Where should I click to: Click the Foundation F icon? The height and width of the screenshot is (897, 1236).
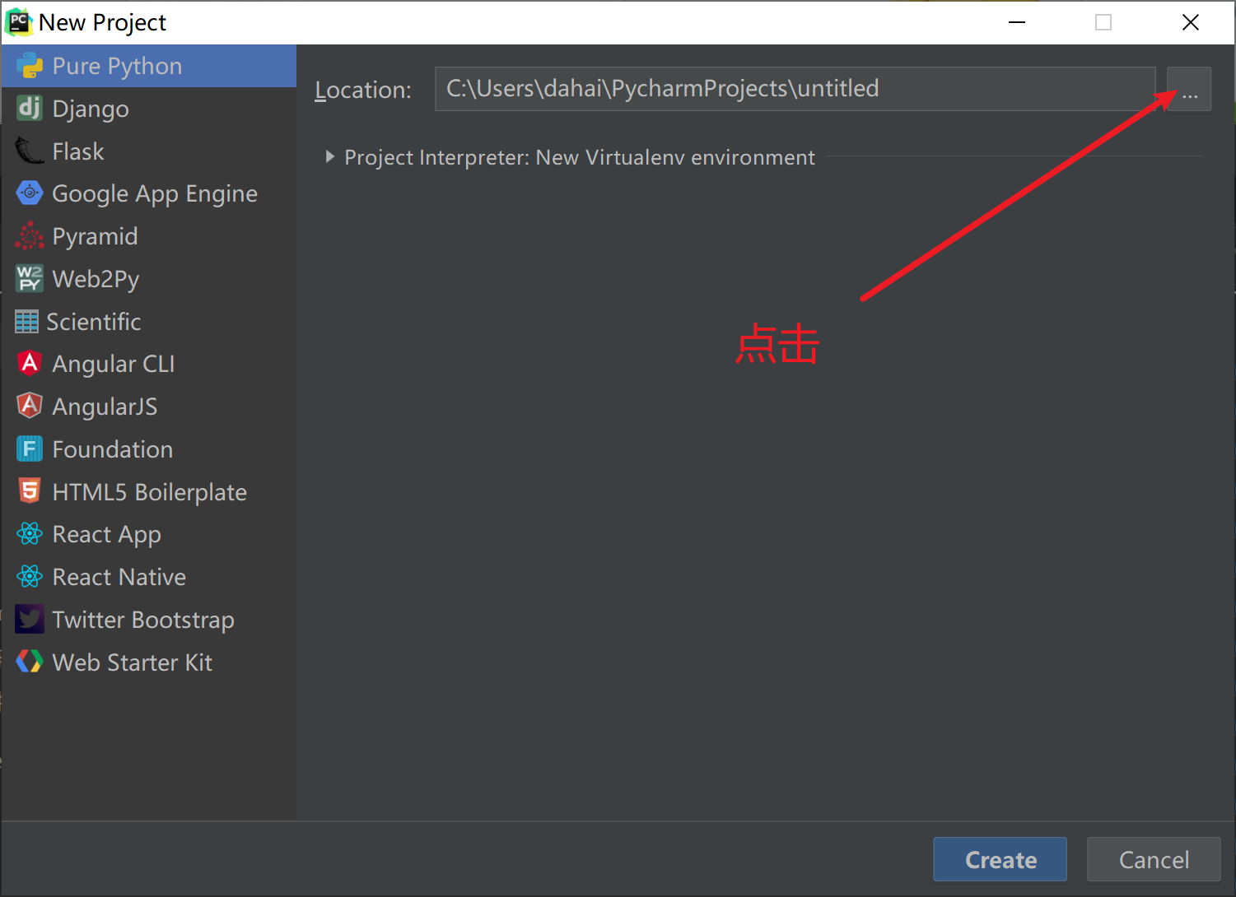(x=30, y=448)
